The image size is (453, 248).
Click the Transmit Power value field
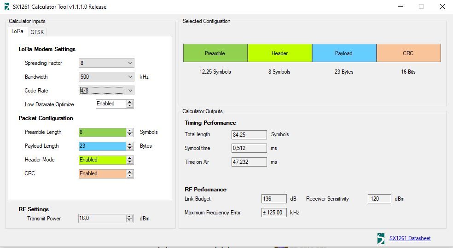point(102,218)
